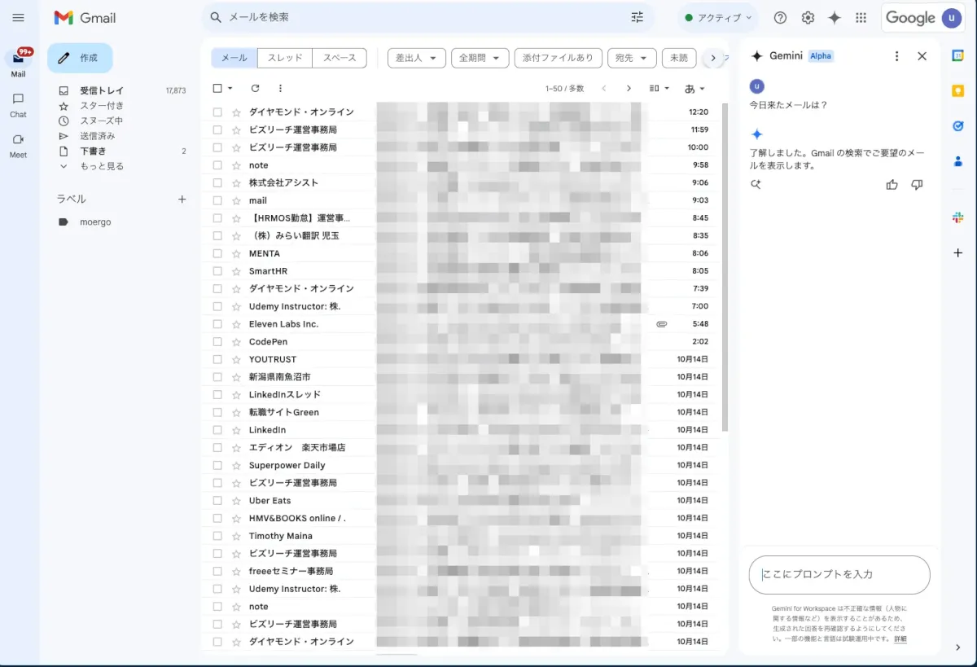This screenshot has height=667, width=977.
Task: Open the あ input tools dropdown
Action: pos(694,88)
